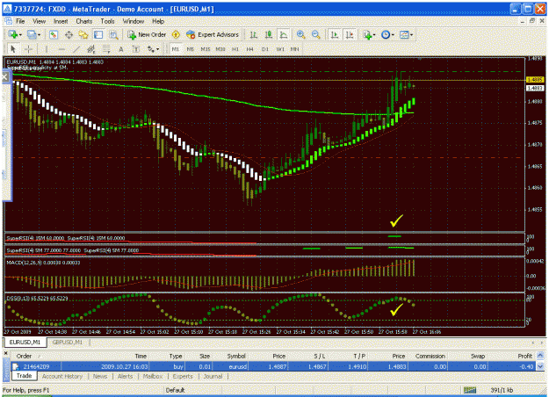
Task: Sort orders by Profit column header
Action: 524,356
